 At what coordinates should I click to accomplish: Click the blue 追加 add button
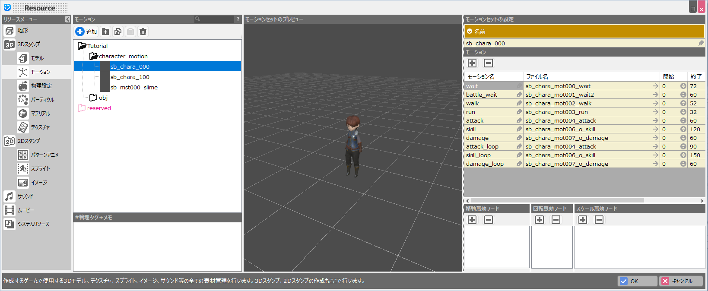point(86,32)
